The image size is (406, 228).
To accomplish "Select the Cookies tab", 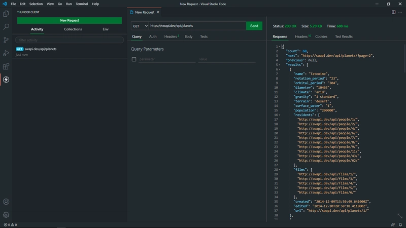I will coord(321,36).
